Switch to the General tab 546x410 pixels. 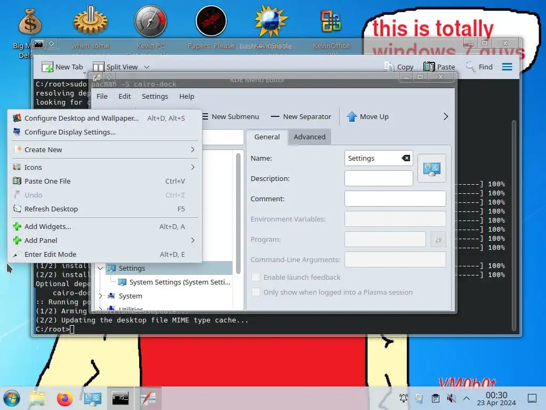(267, 137)
